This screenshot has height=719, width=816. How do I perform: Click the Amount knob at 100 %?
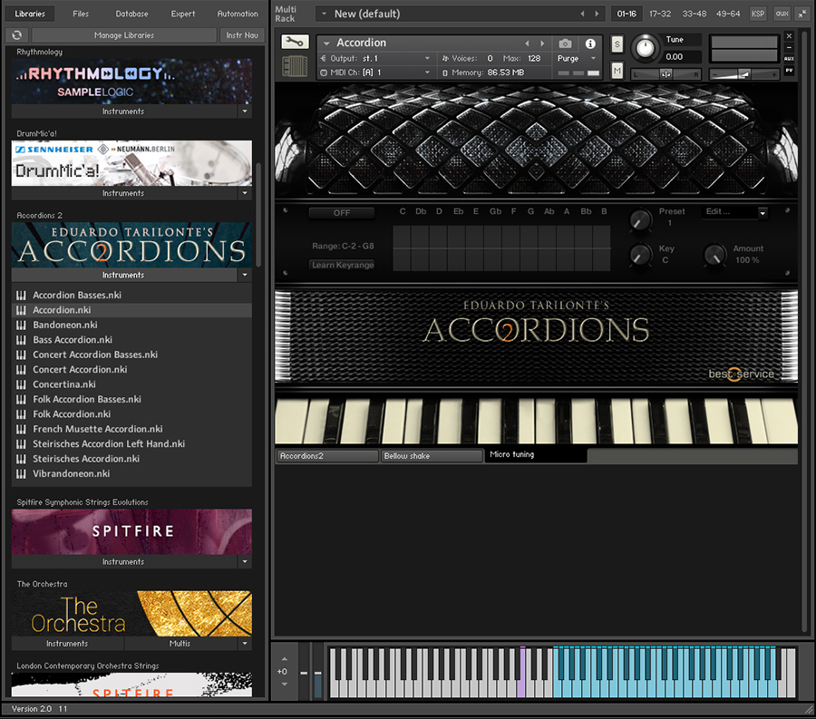pos(715,255)
